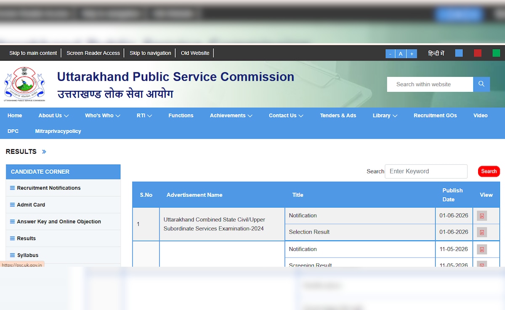Open Syllabus in Candidate Corner
The height and width of the screenshot is (310, 505).
(x=28, y=255)
